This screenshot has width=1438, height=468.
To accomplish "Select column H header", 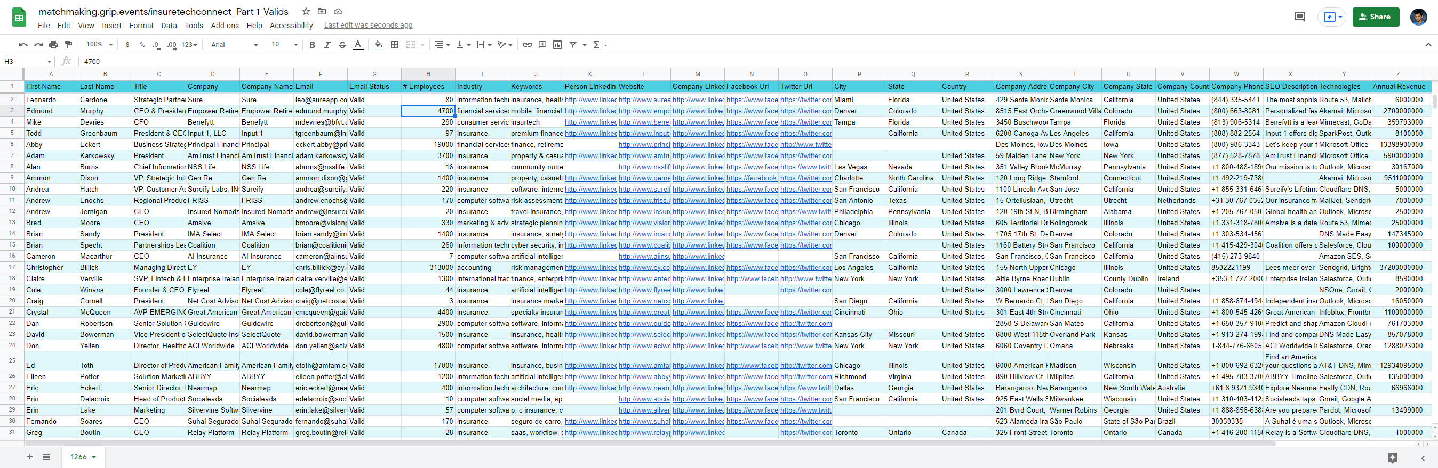I will coord(428,74).
